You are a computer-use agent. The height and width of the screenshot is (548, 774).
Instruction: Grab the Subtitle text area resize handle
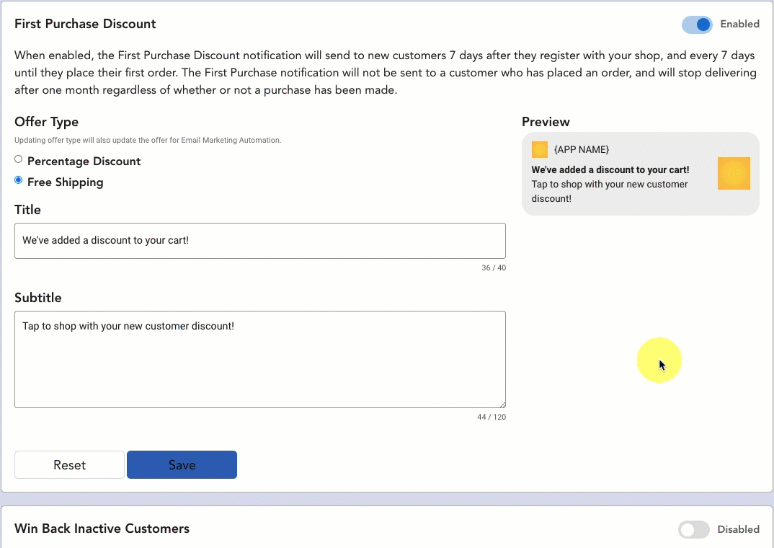502,405
